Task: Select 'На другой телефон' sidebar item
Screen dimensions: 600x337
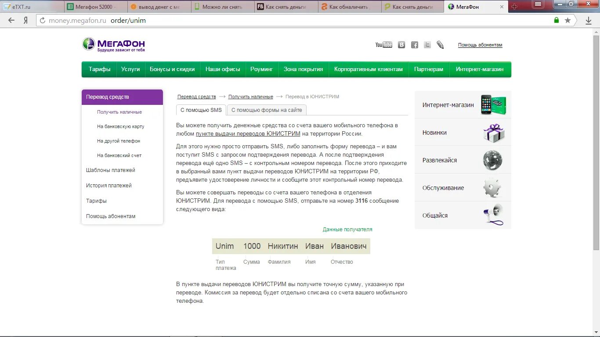Action: (x=119, y=141)
